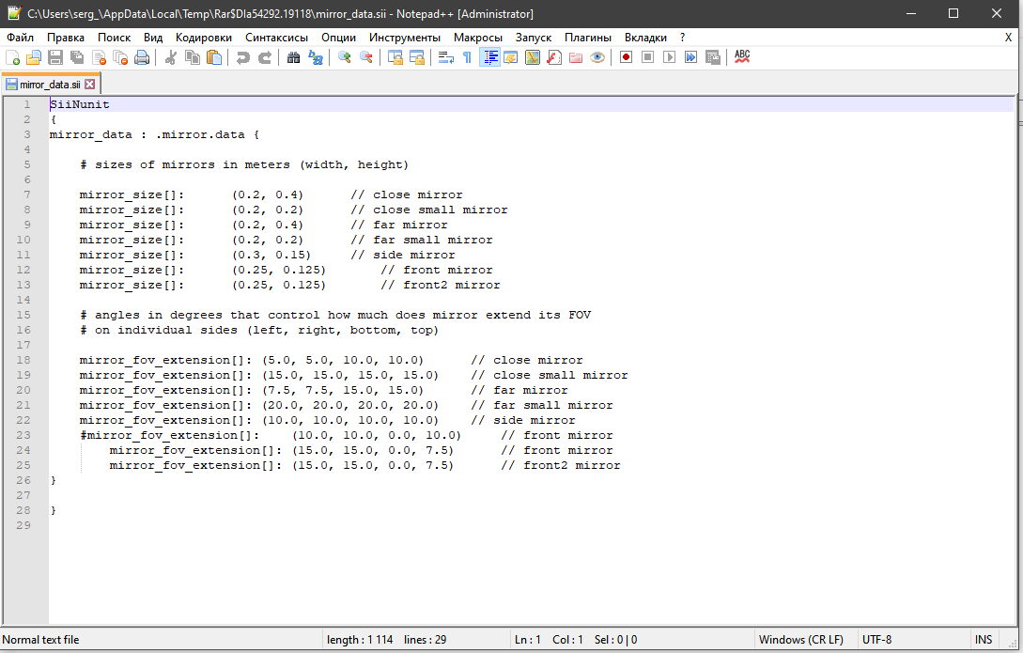Toggle the indent guide icon
This screenshot has width=1023, height=653.
coord(489,57)
